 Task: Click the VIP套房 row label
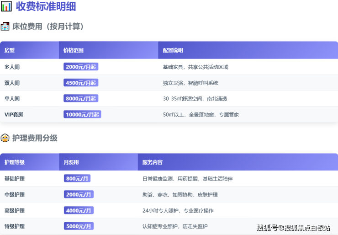pyautogui.click(x=14, y=114)
